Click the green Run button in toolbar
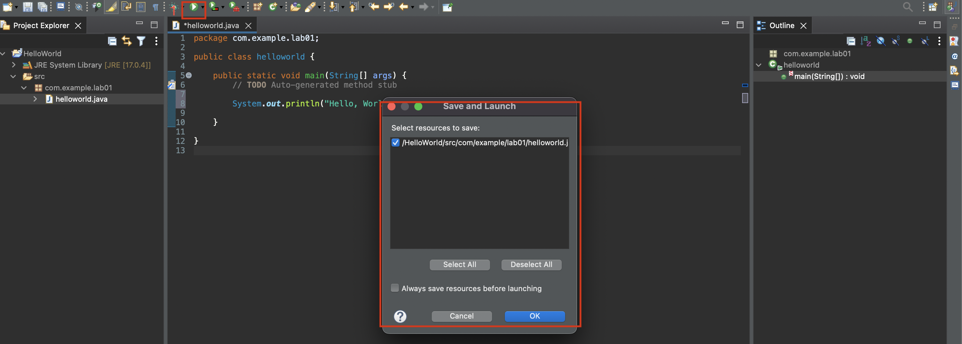This screenshot has height=344, width=962. (193, 7)
